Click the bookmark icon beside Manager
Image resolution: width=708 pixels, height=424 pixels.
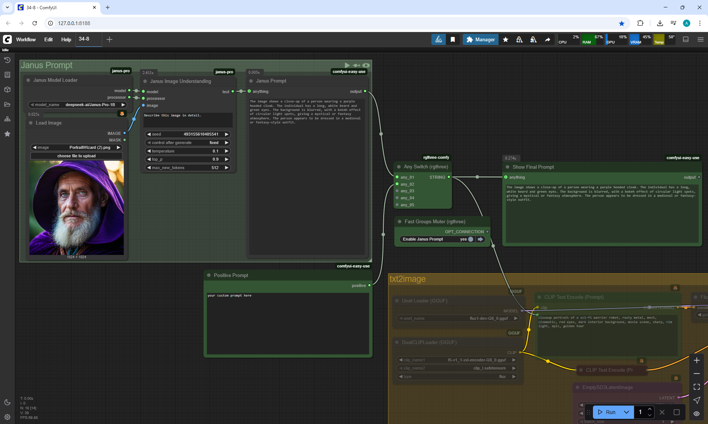click(x=452, y=39)
